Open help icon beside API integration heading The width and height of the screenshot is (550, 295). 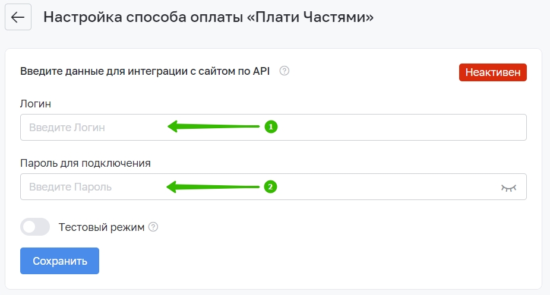point(285,71)
